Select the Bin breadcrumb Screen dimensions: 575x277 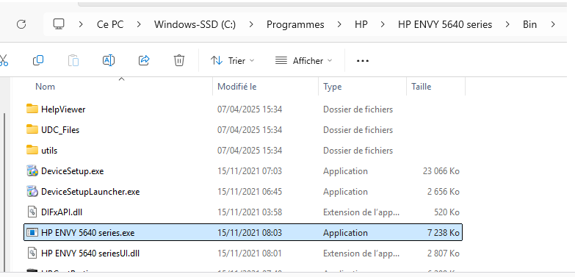(x=529, y=24)
